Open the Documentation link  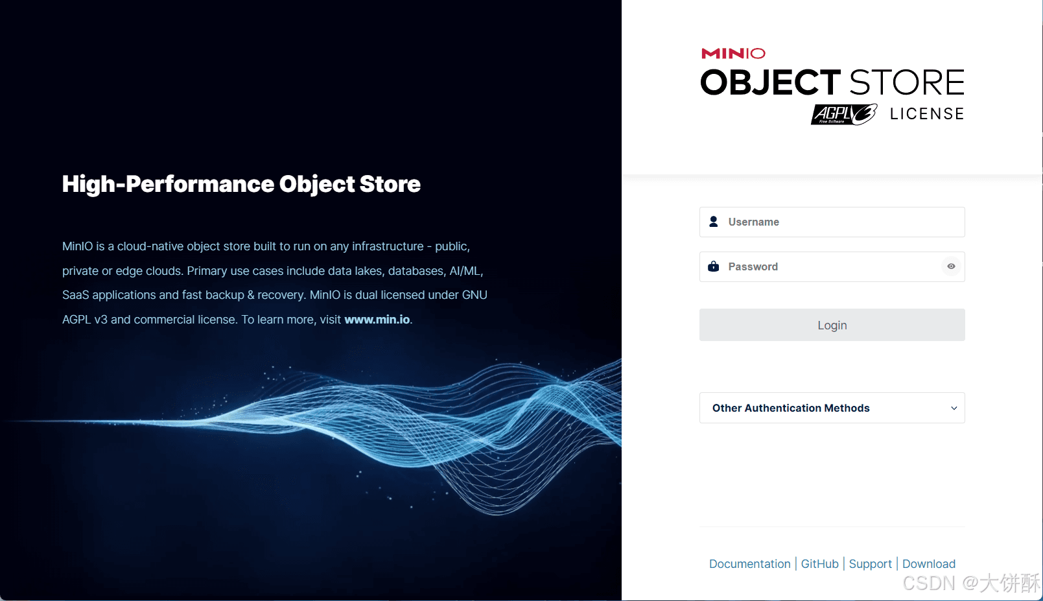749,564
